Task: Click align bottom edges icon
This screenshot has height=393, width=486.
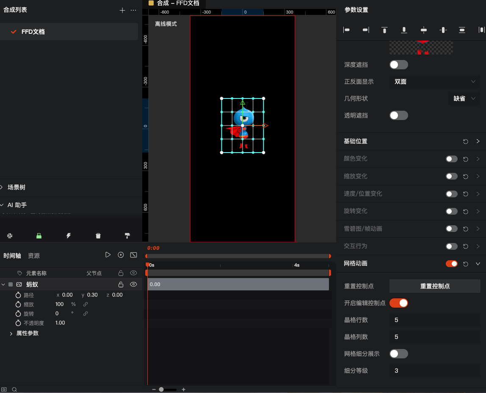Action: click(x=404, y=30)
